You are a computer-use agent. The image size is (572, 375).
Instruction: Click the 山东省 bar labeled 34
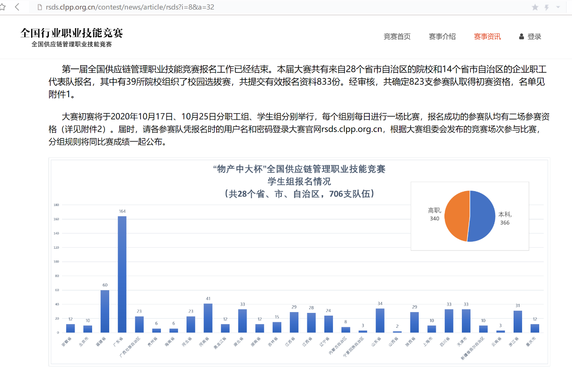click(x=380, y=320)
